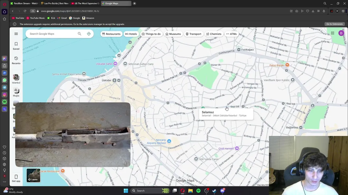Open the Istanbul recent entry
The height and width of the screenshot is (195, 348).
pos(16,79)
